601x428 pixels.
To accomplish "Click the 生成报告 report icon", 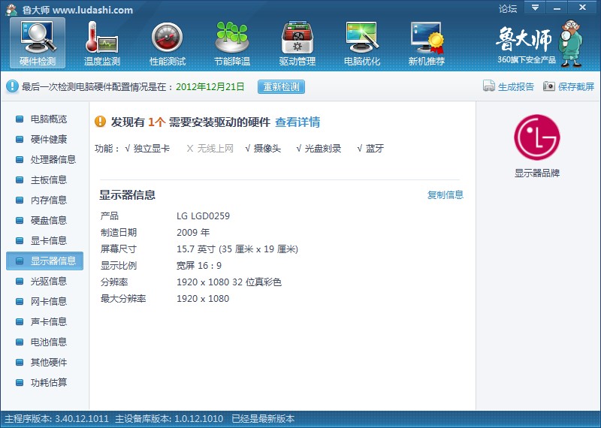I will pos(489,86).
